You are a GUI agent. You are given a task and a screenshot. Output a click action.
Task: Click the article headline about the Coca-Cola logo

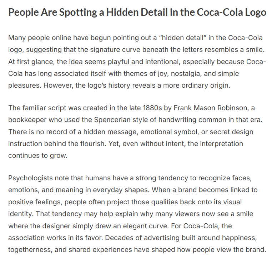[x=137, y=13]
